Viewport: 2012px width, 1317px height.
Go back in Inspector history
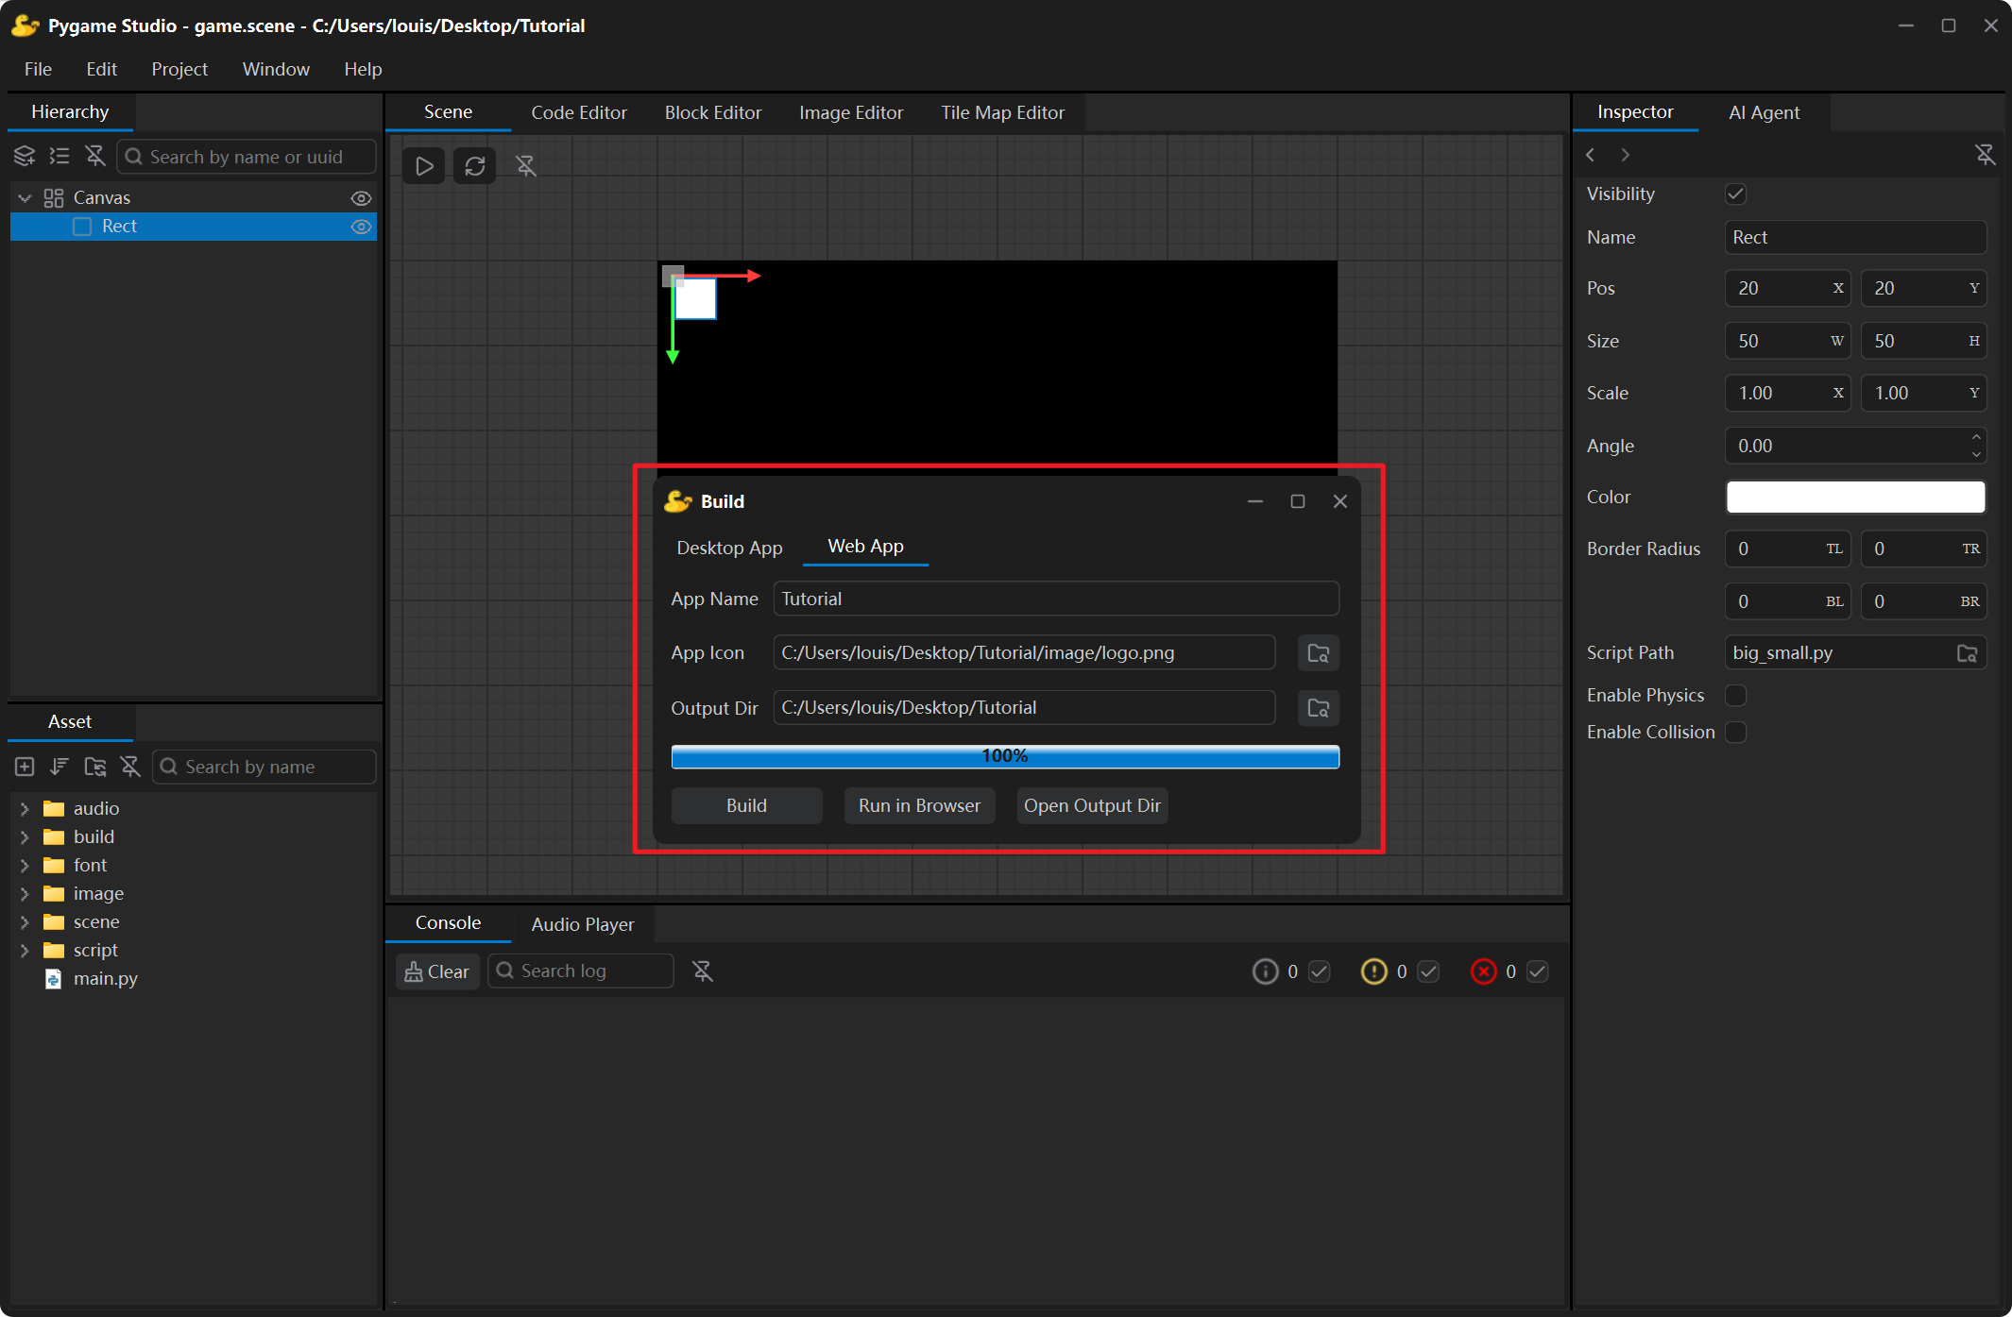(x=1591, y=155)
